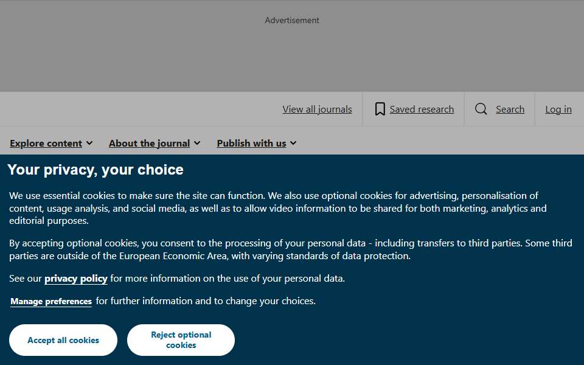Select the Publish with us menu label

(x=251, y=144)
